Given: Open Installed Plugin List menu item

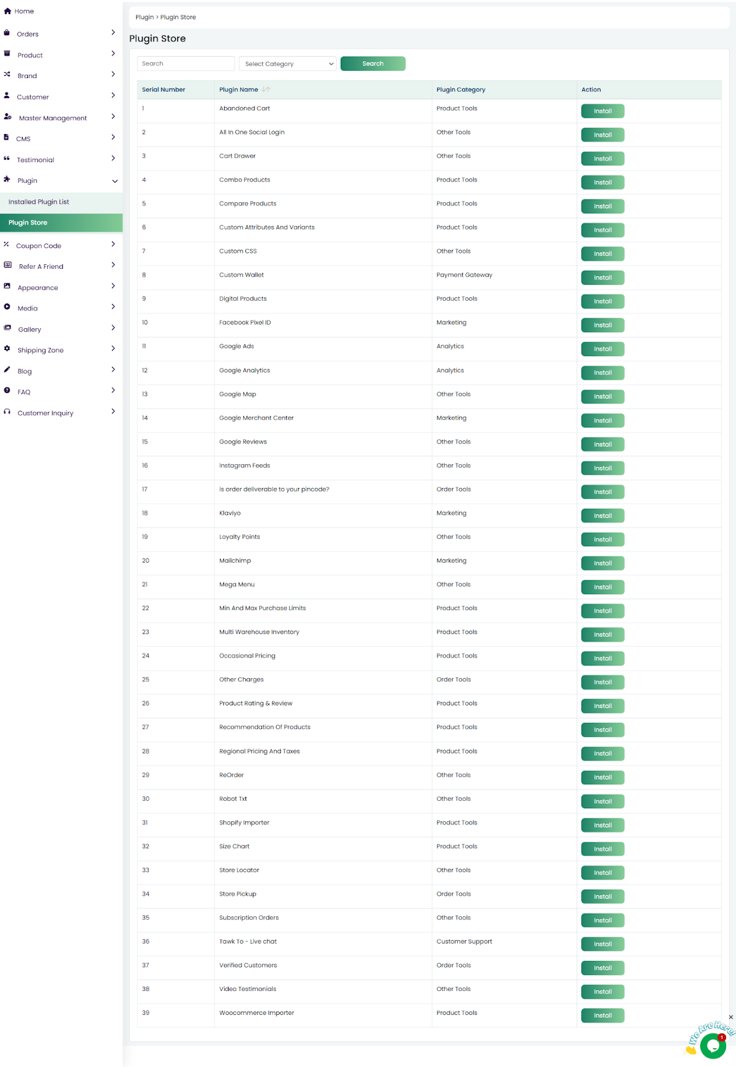Looking at the screenshot, I should 39,202.
